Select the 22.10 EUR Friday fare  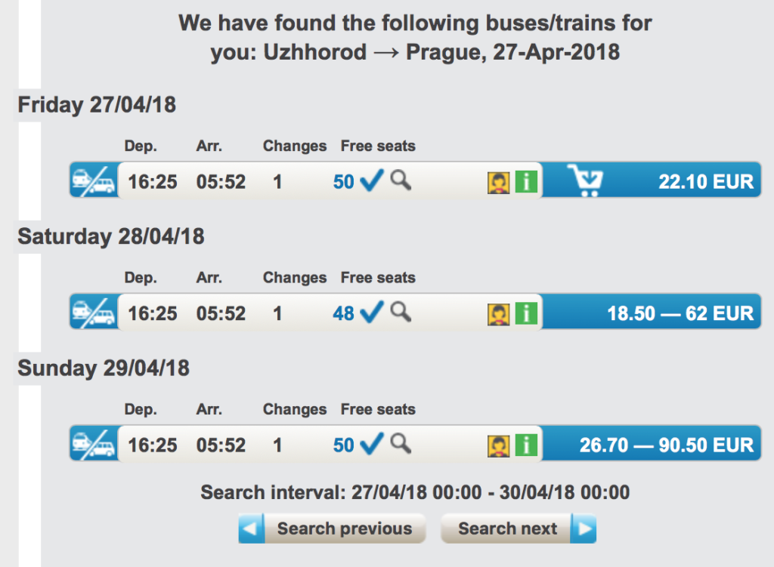point(705,182)
